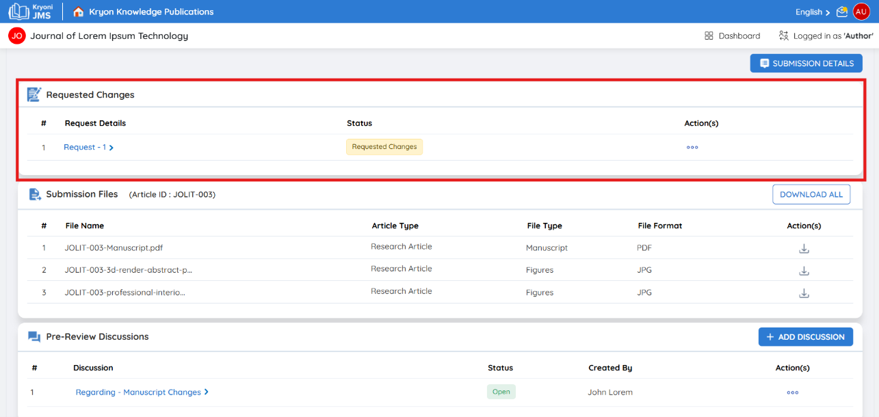Open home icon beside Kryon Knowledge Publications
This screenshot has height=417, width=879.
coord(78,12)
